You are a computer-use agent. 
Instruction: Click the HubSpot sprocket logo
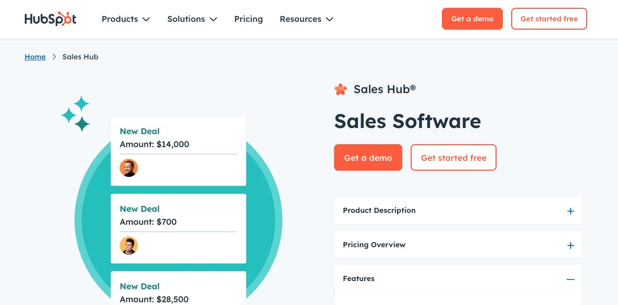coord(50,18)
